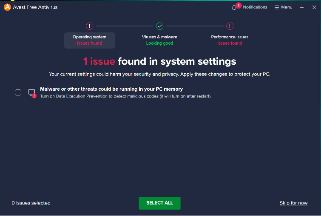The image size is (321, 216).
Task: Close the Avast Free Antivirus window
Action: 314,7
